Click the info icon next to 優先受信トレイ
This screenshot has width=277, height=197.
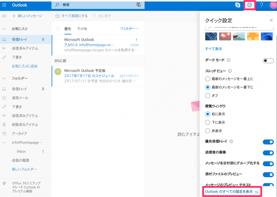[231, 141]
